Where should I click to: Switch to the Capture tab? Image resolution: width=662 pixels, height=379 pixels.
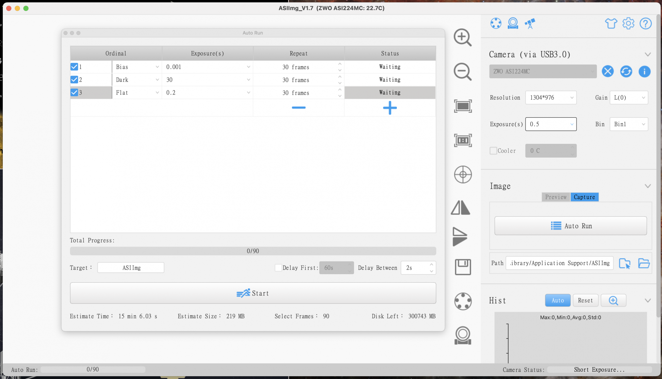584,197
